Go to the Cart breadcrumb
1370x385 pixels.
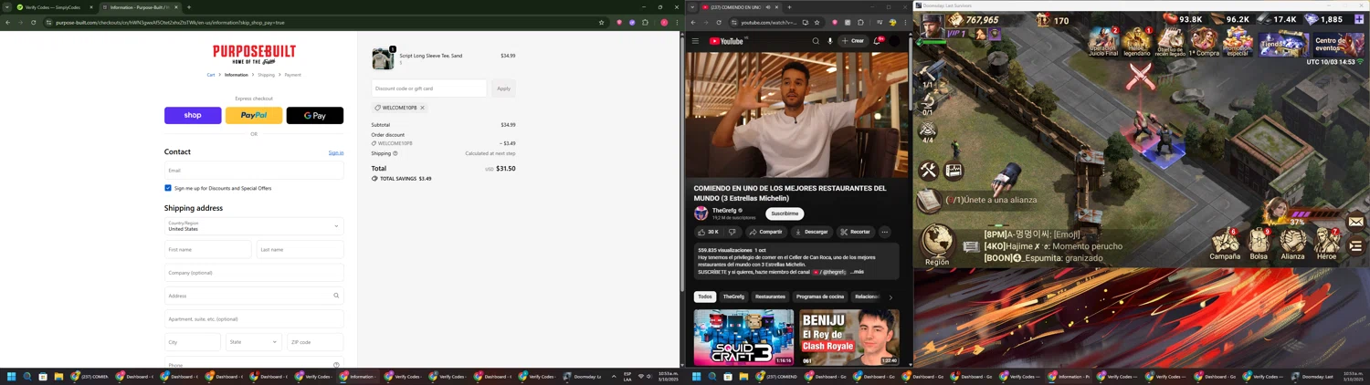(210, 75)
